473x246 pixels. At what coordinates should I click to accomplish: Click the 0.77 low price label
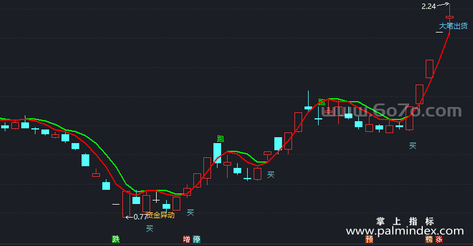click(x=140, y=217)
